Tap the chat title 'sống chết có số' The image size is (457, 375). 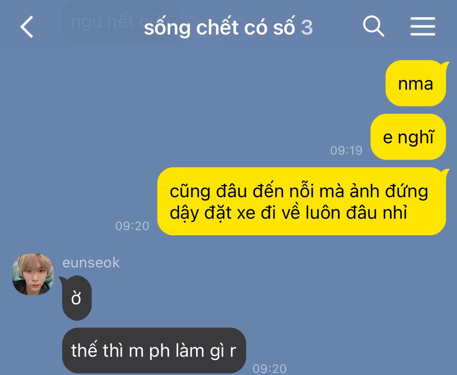click(219, 27)
